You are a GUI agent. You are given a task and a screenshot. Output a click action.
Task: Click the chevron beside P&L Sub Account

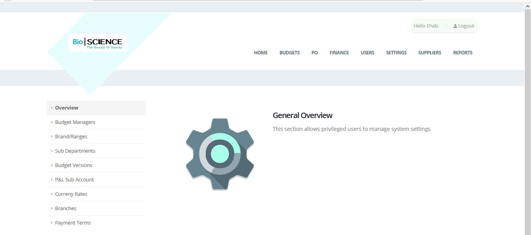coord(52,179)
